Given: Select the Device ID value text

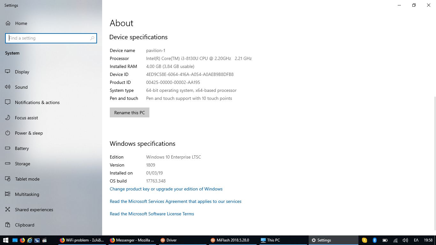Looking at the screenshot, I should [190, 74].
